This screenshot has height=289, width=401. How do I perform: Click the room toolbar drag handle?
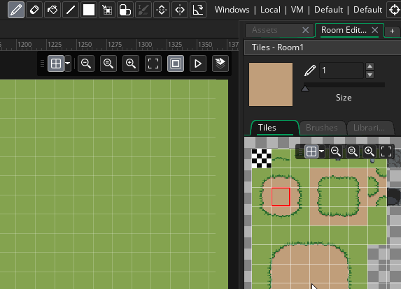point(43,64)
